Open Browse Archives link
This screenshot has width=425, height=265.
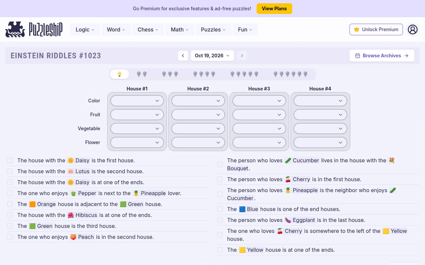click(382, 56)
